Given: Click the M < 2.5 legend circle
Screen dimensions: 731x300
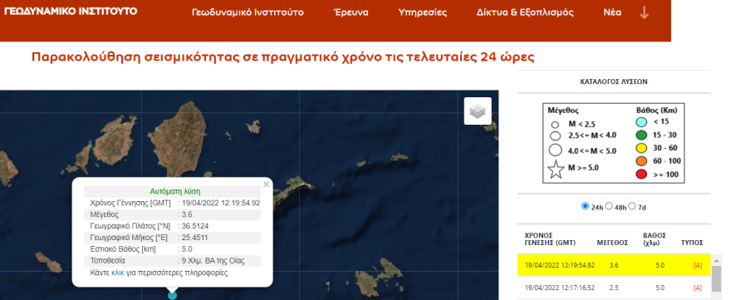Looking at the screenshot, I should coord(555,125).
